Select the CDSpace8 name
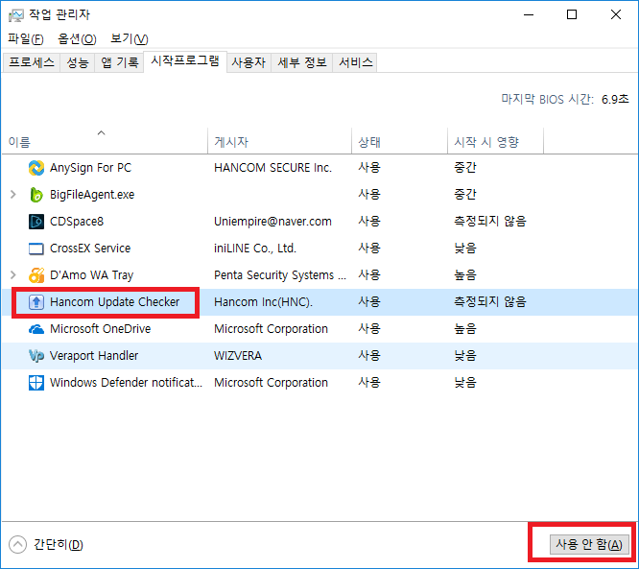The image size is (639, 569). click(x=77, y=222)
